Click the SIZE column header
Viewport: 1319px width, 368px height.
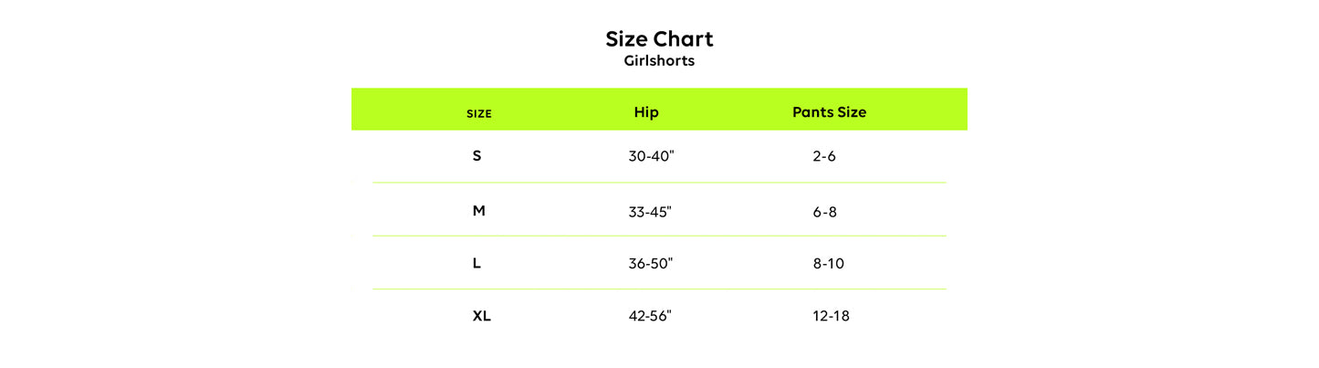click(x=479, y=114)
